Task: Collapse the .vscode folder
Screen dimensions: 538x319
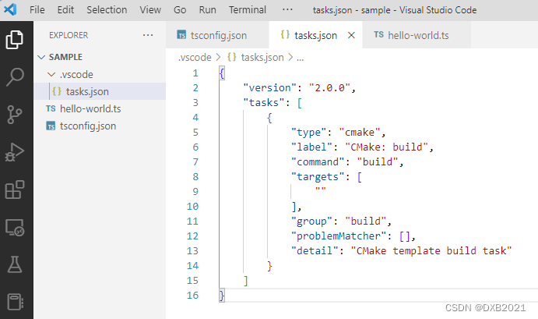Action: (51, 74)
